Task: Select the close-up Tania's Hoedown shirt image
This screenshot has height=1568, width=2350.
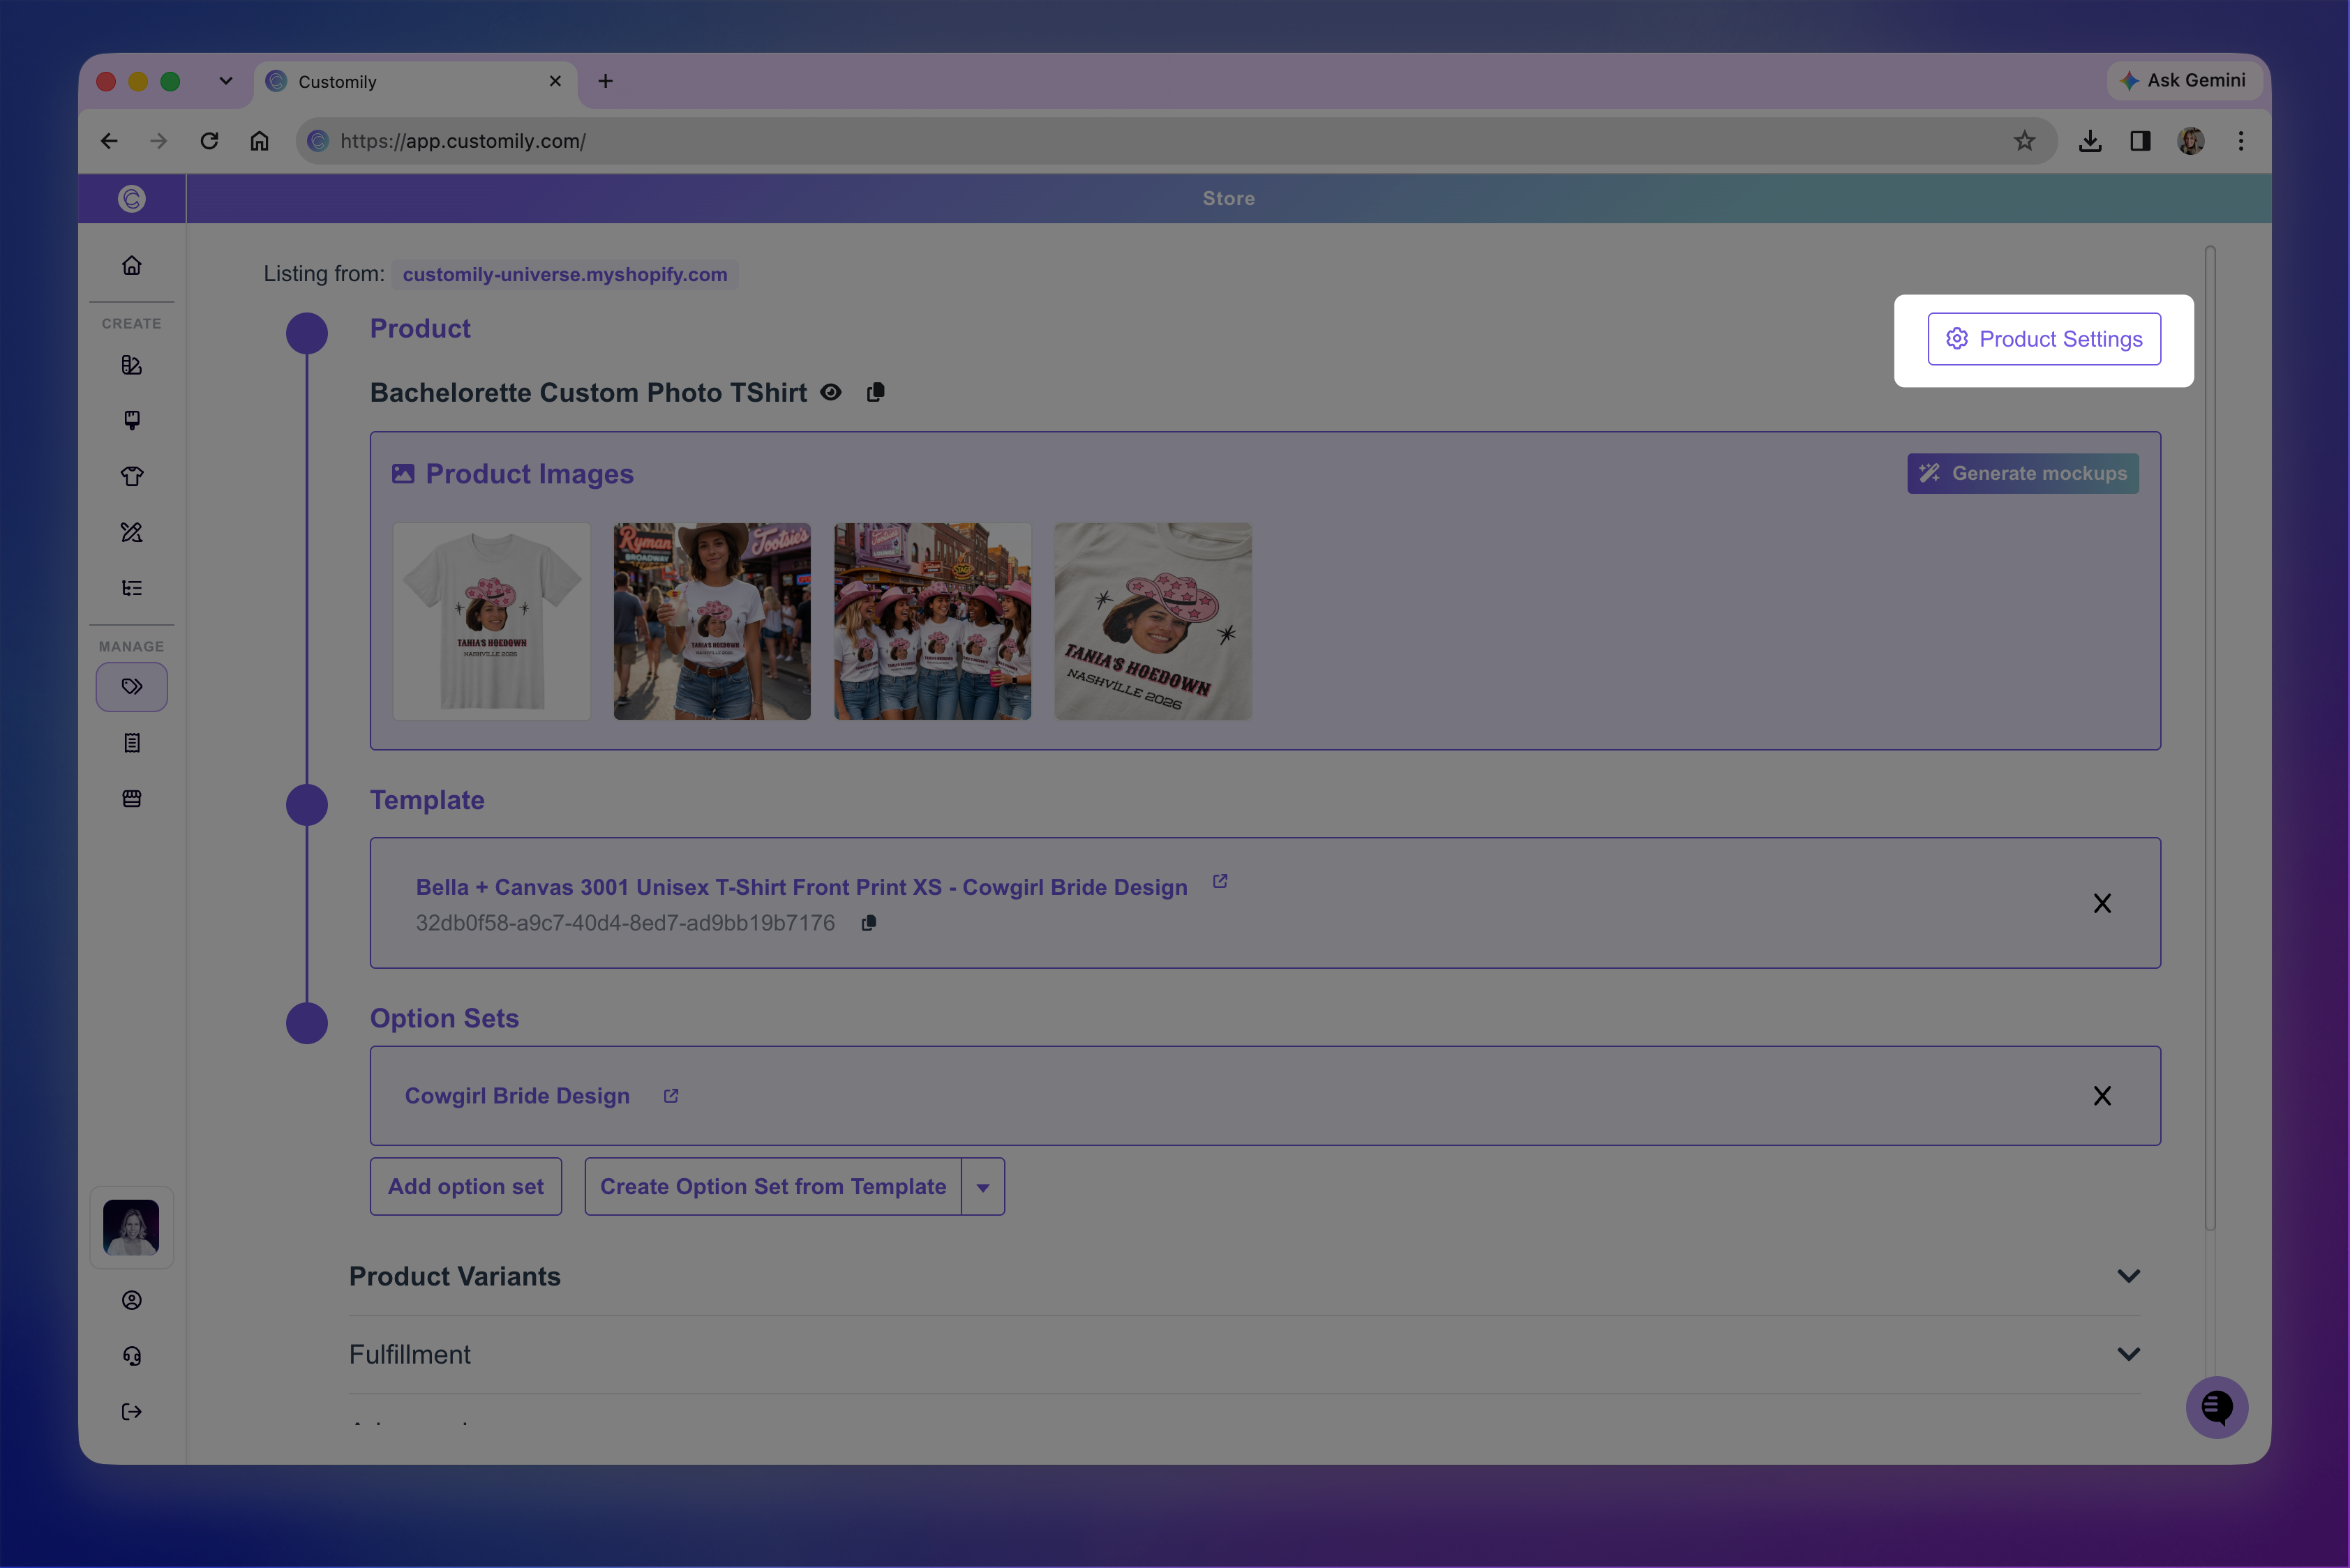Action: (x=1153, y=621)
